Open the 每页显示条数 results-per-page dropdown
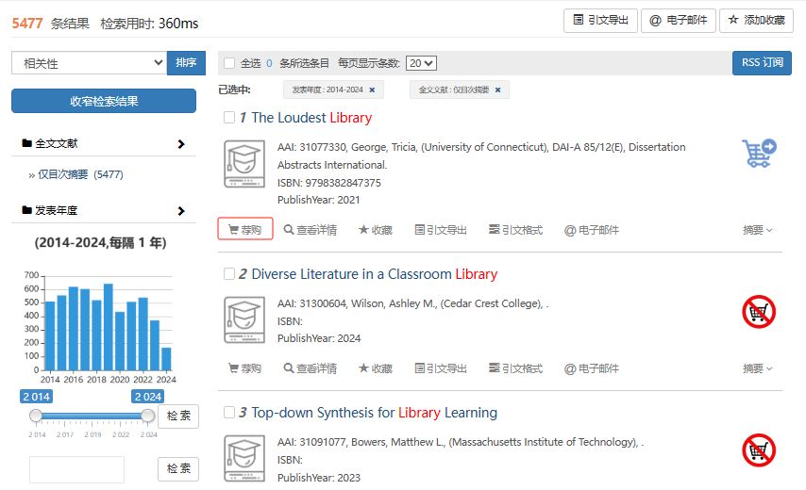The width and height of the screenshot is (806, 490). (421, 63)
